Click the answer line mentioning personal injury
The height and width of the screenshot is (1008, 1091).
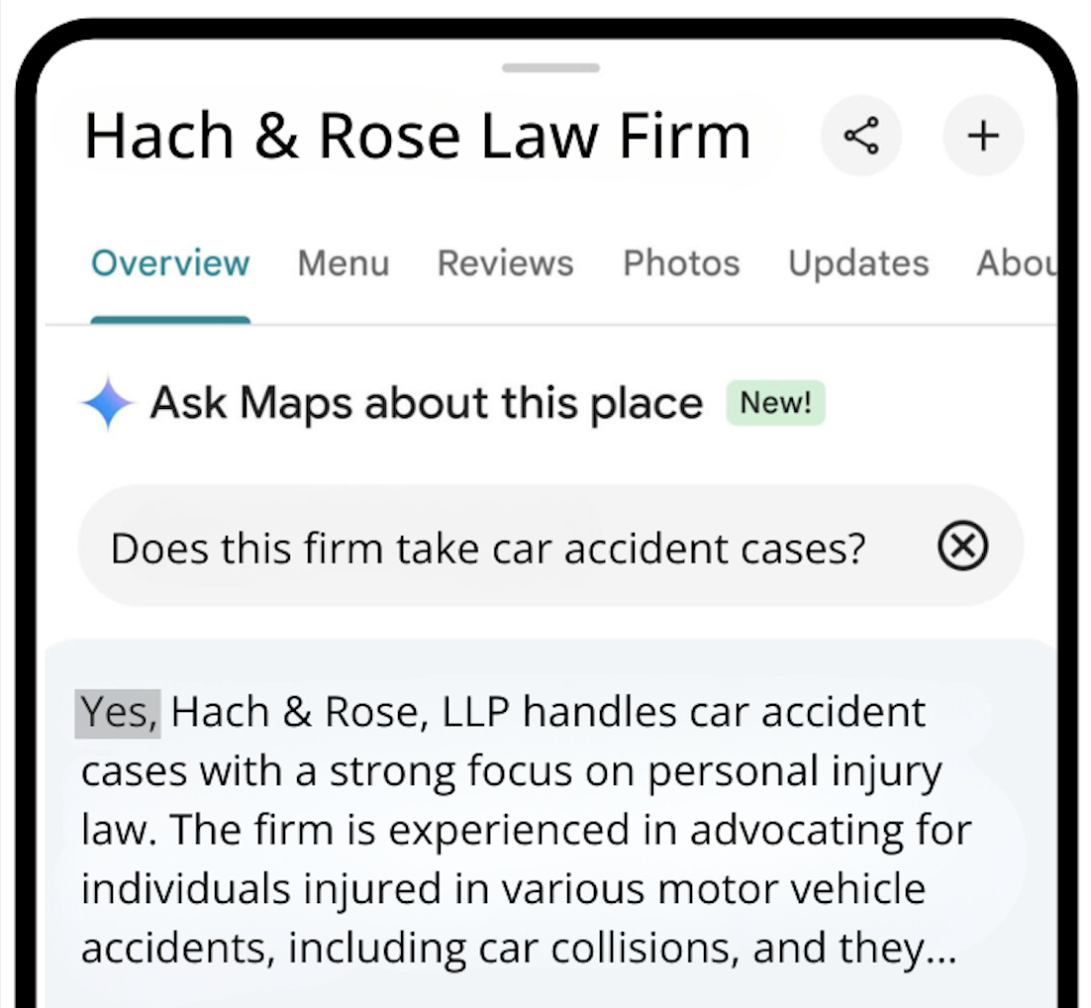click(512, 772)
